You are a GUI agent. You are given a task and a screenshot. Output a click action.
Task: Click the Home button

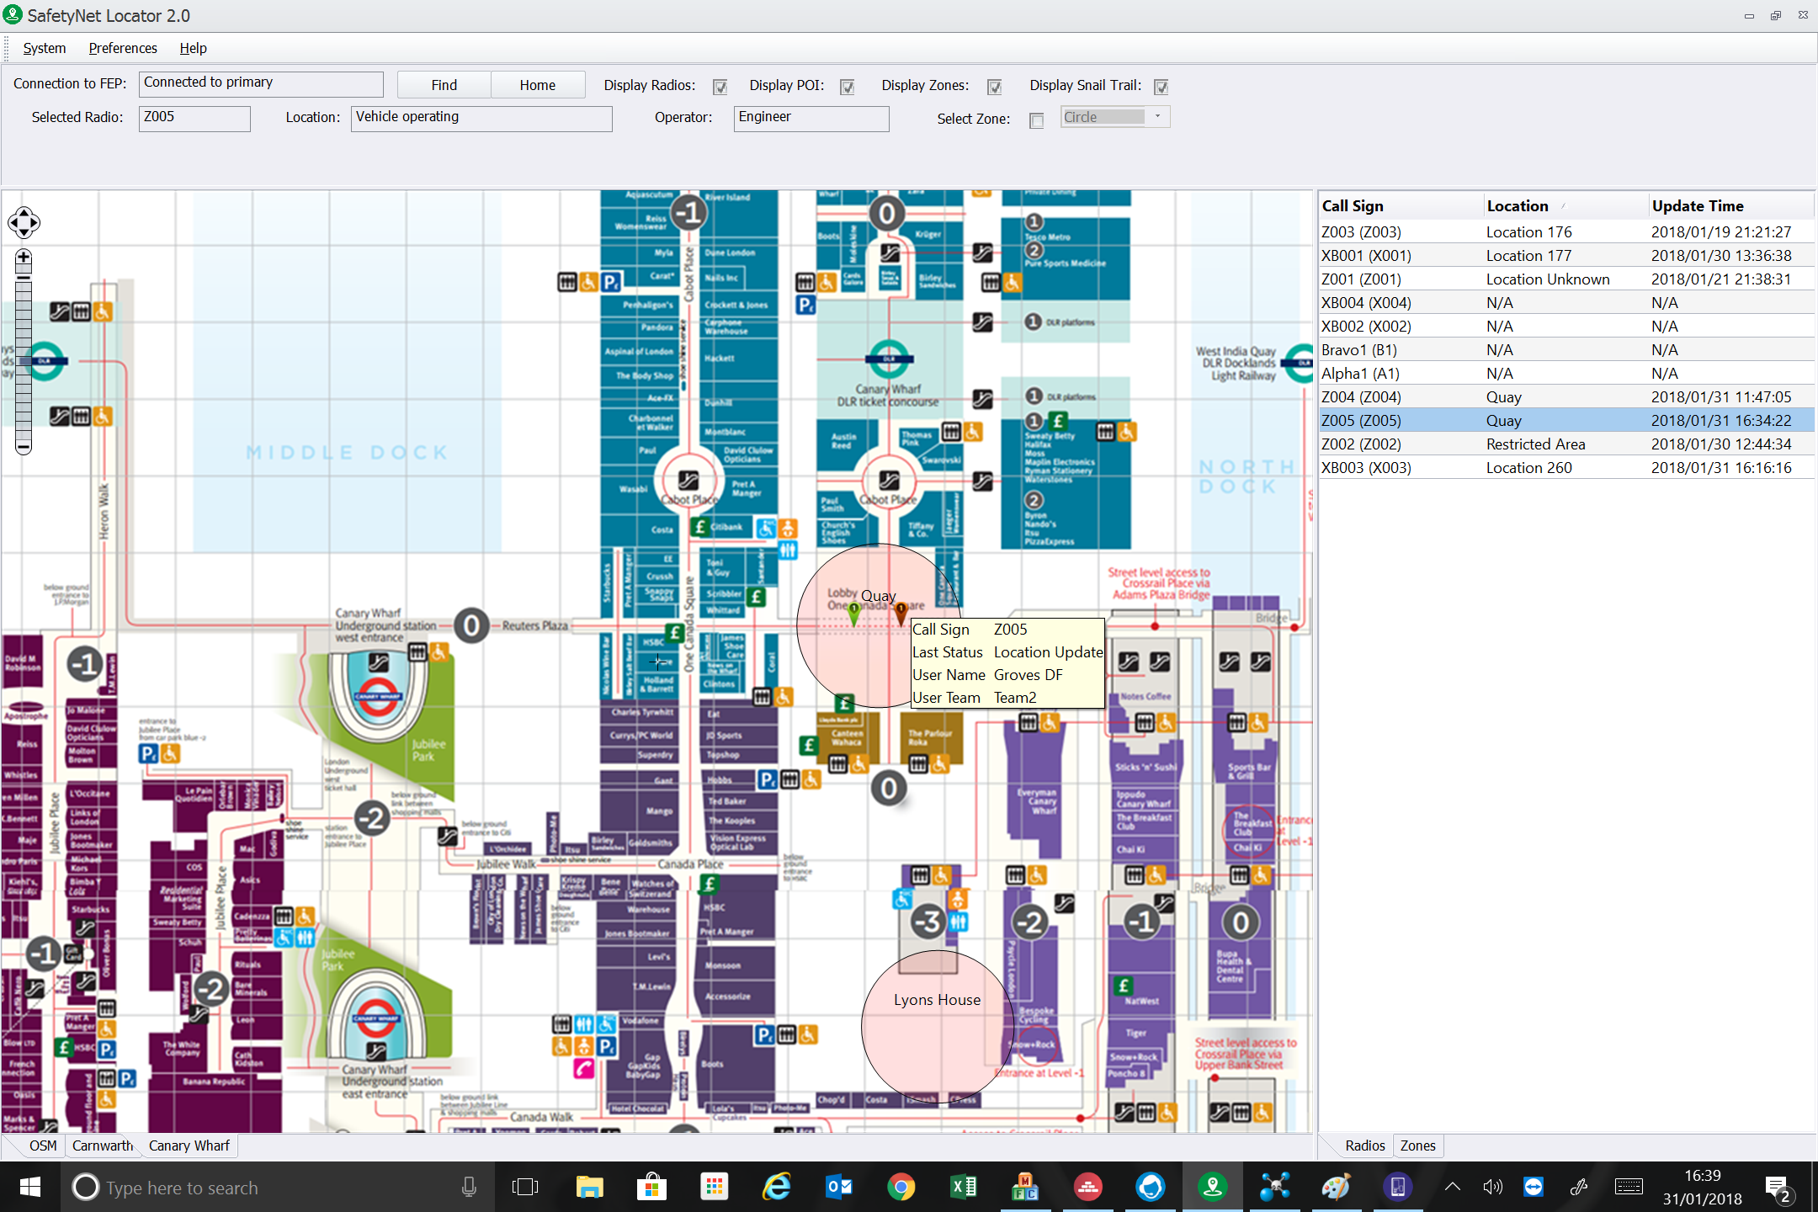[x=537, y=85]
